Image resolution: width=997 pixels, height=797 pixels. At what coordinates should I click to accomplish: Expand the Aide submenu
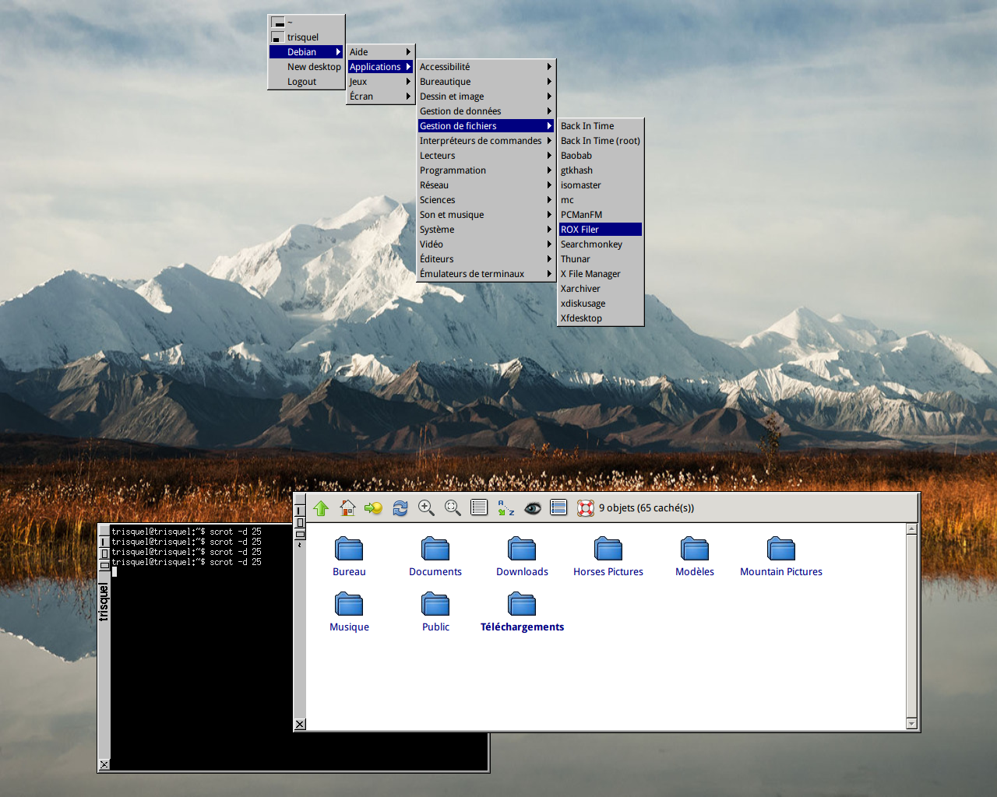click(x=380, y=52)
